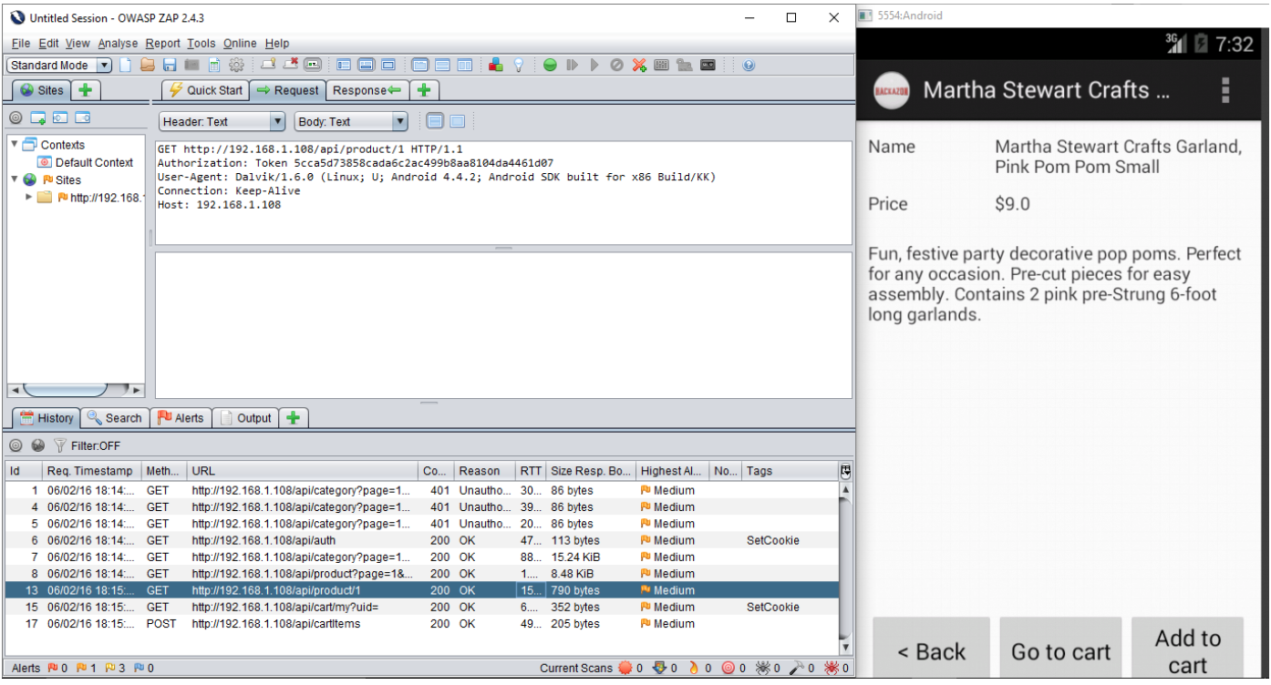Viewport: 1271px width, 685px height.
Task: Toggle the green break on all requests button
Action: [550, 66]
